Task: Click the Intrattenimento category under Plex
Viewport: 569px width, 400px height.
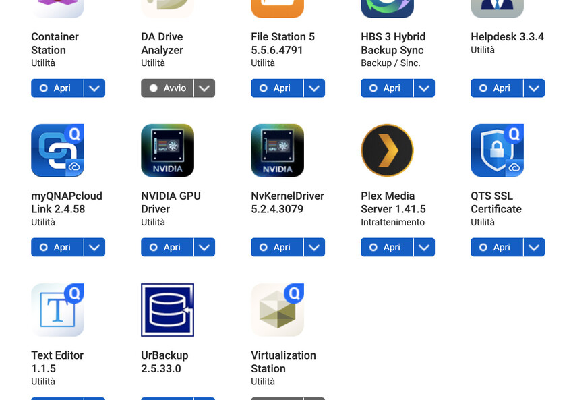Action: coord(392,222)
